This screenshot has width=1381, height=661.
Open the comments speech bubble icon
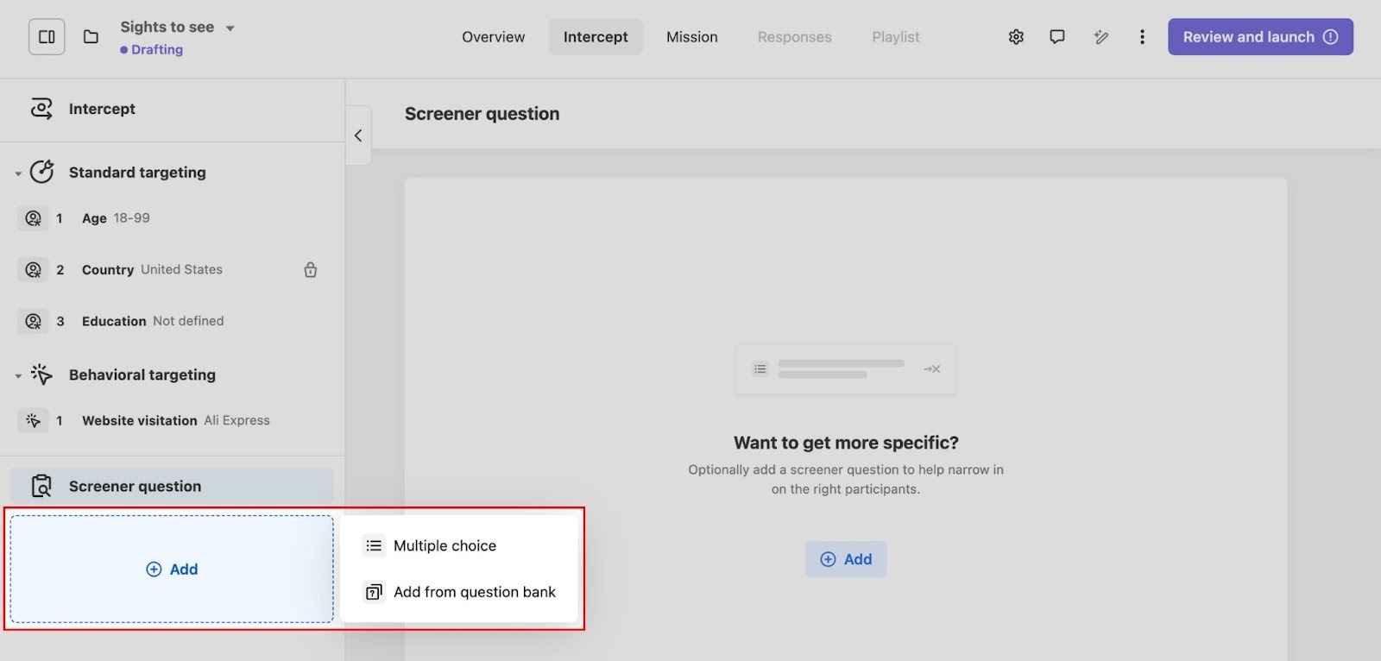1057,37
